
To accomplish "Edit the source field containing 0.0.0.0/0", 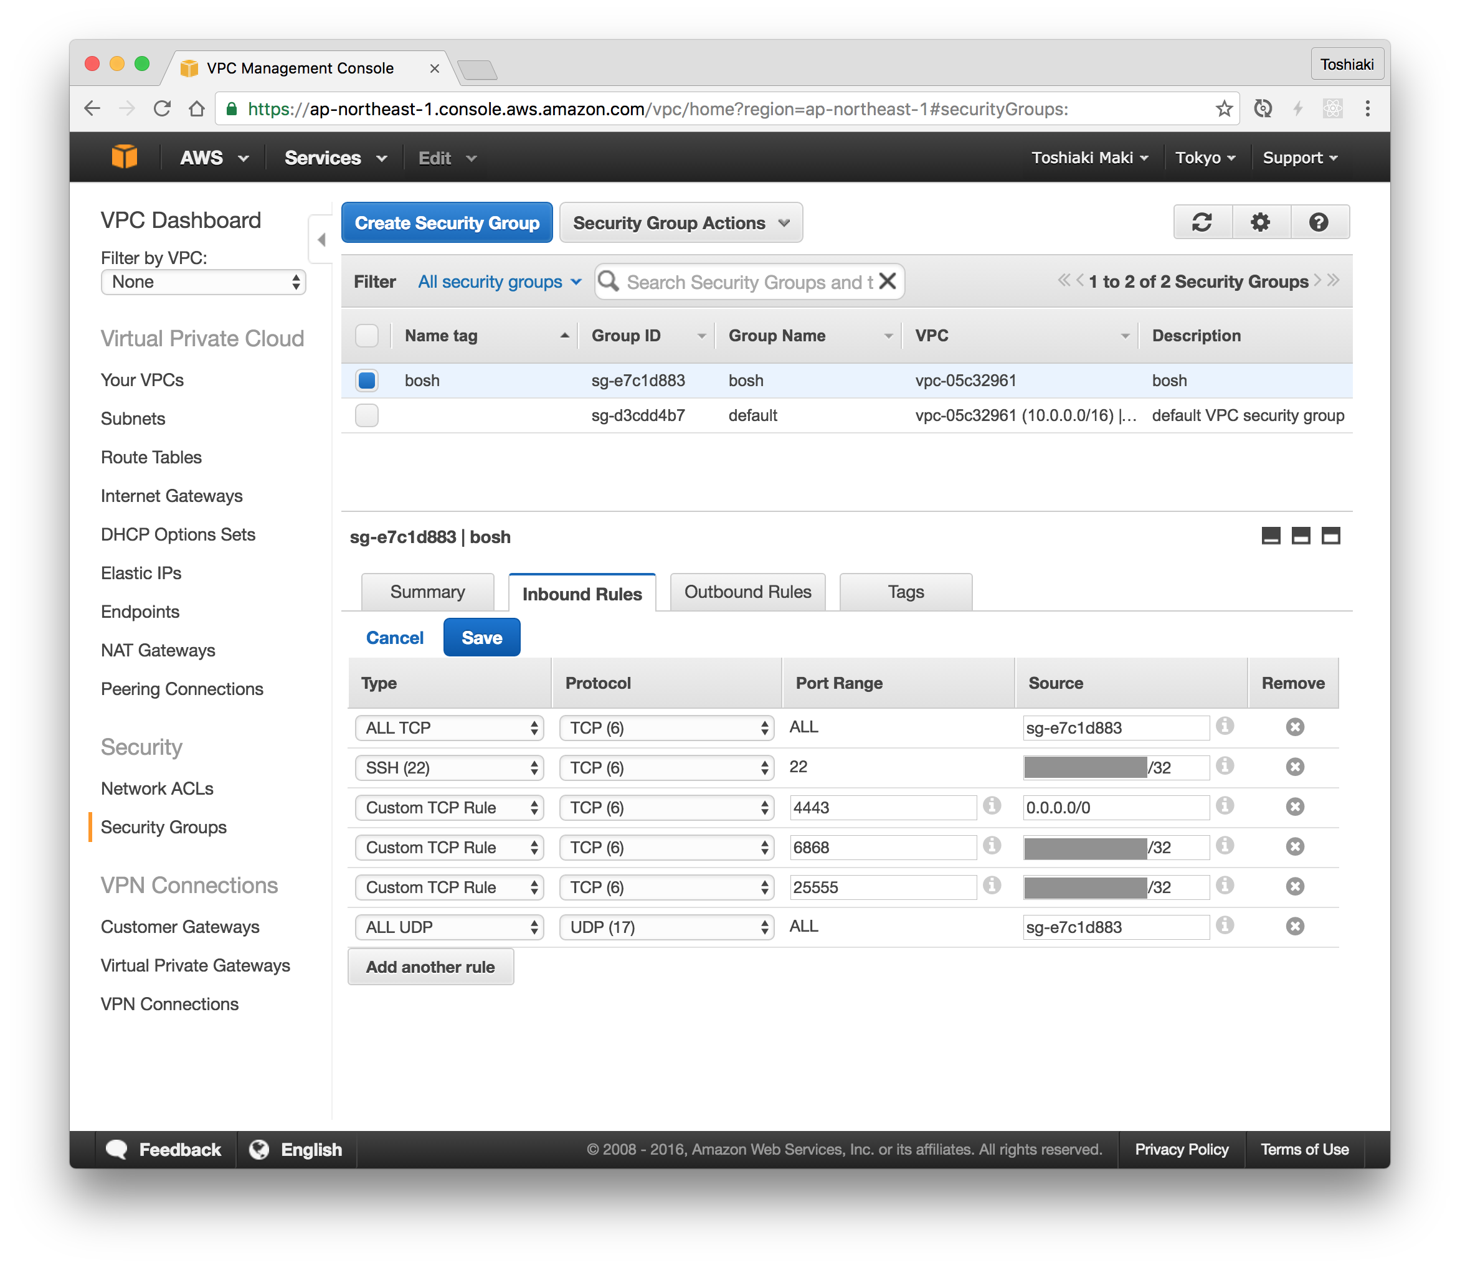I will coord(1116,807).
